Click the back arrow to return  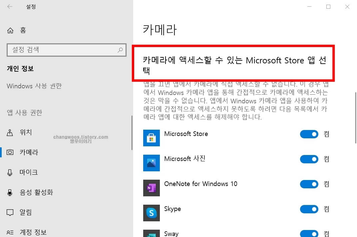[x=10, y=6]
